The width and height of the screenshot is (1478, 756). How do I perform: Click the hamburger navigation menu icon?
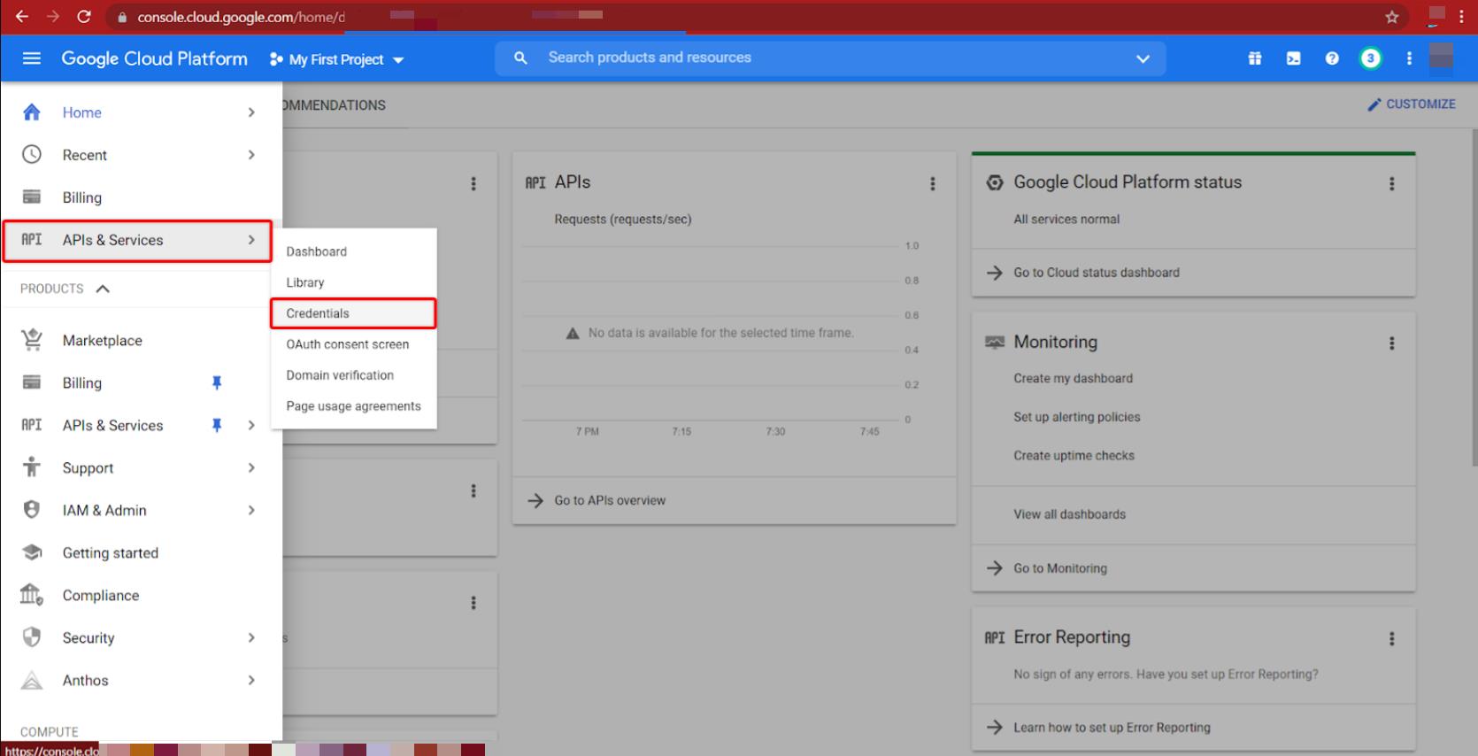coord(32,58)
